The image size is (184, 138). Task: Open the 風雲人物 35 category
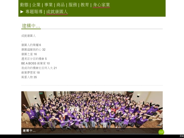29,77
